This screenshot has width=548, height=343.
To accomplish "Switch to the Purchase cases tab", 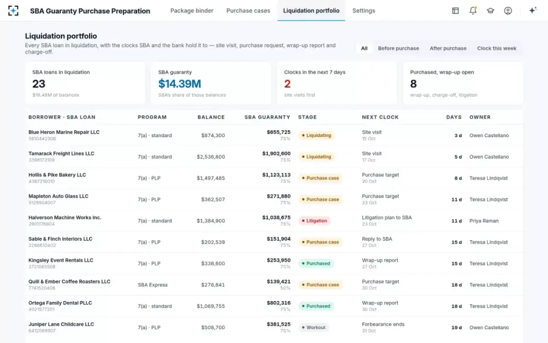I will 248,11.
